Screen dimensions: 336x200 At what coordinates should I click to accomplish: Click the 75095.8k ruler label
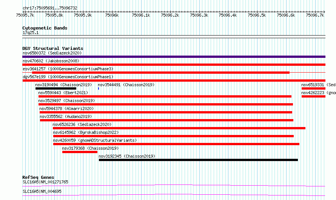coord(54,15)
